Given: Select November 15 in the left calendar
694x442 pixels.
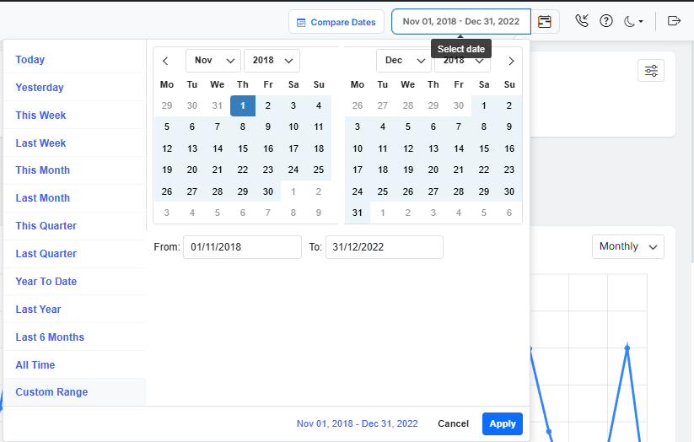Looking at the screenshot, I should [243, 148].
